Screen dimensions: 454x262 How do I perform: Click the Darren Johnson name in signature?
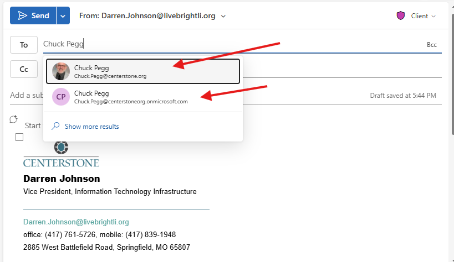tap(62, 179)
